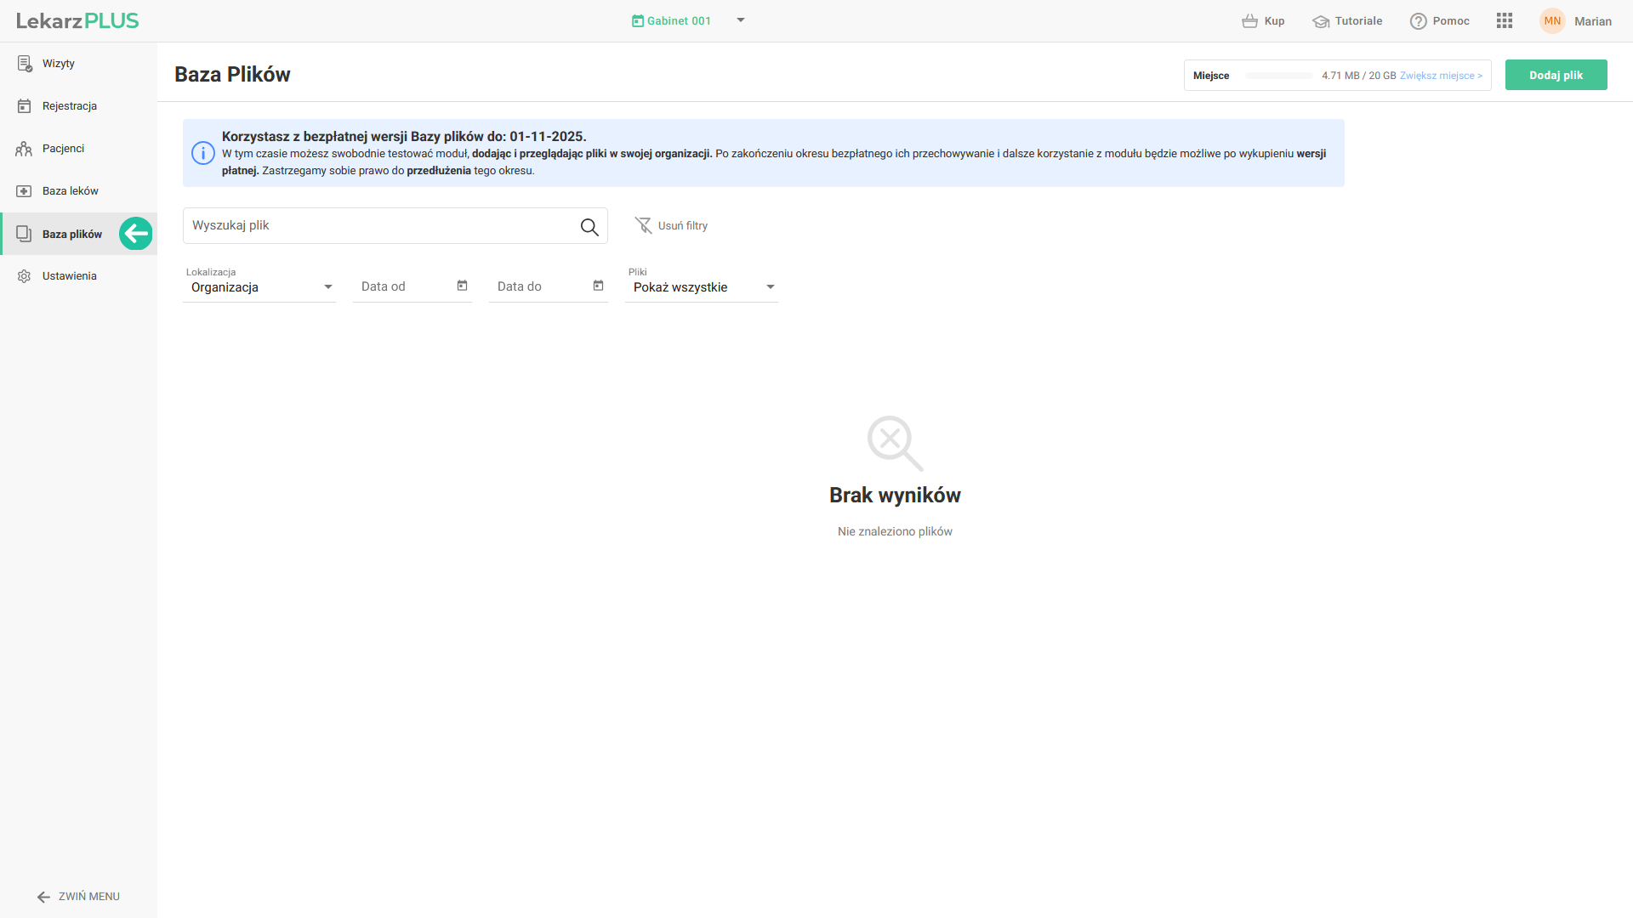Open the apps grid icon
The image size is (1633, 918).
pos(1504,21)
